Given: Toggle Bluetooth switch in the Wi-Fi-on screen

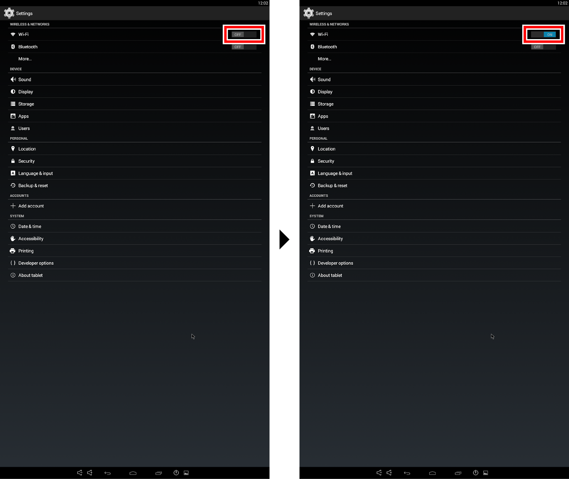Looking at the screenshot, I should coord(543,47).
